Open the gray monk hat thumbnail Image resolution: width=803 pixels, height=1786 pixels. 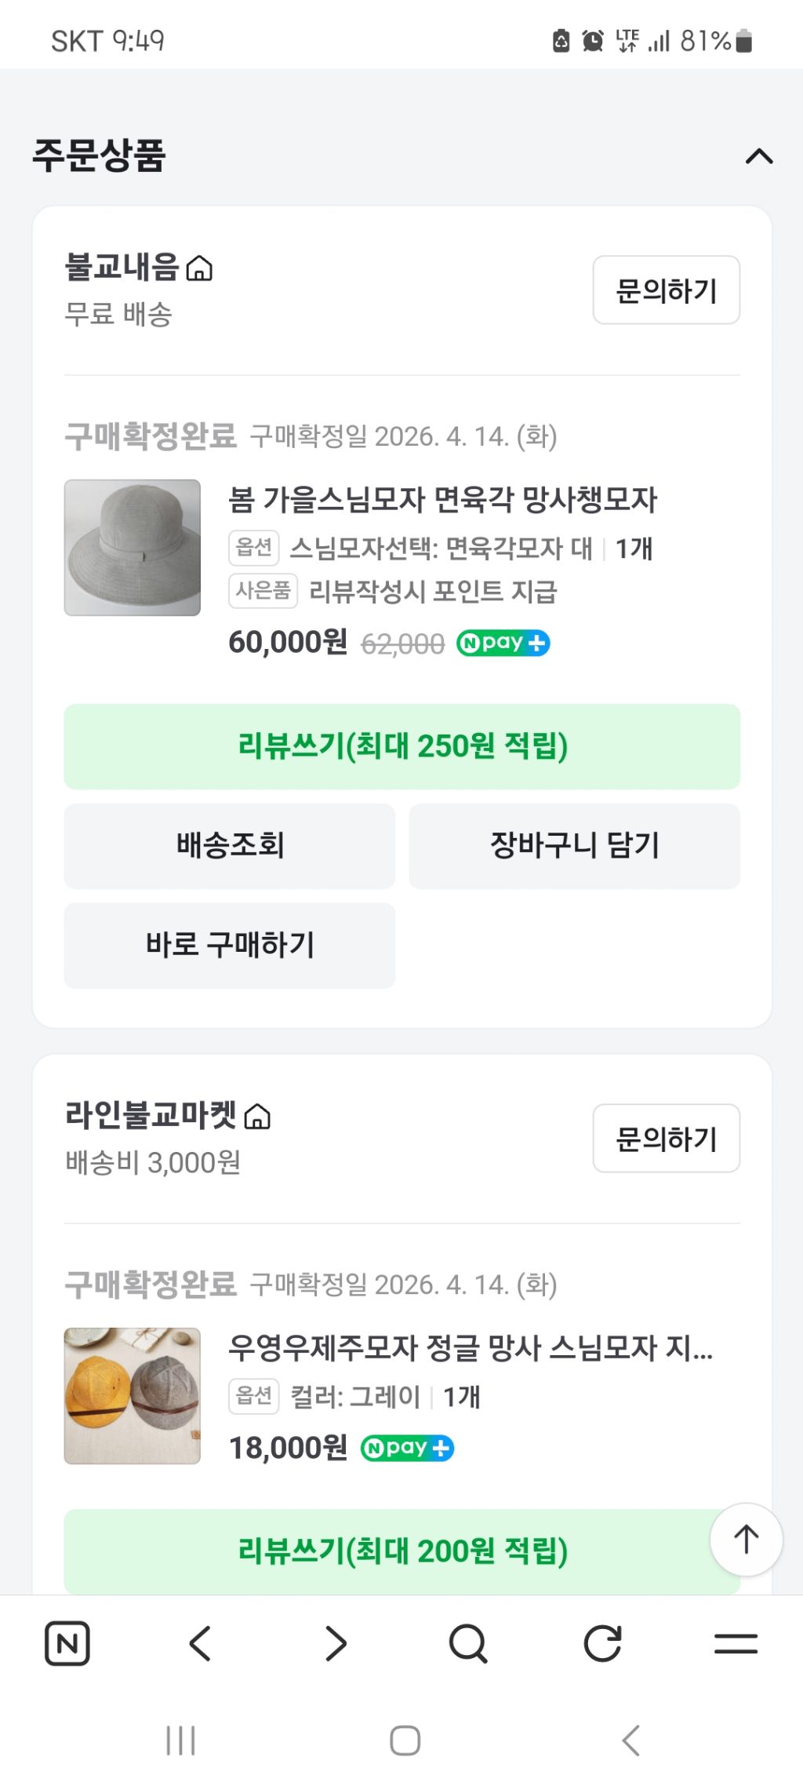pyautogui.click(x=133, y=548)
